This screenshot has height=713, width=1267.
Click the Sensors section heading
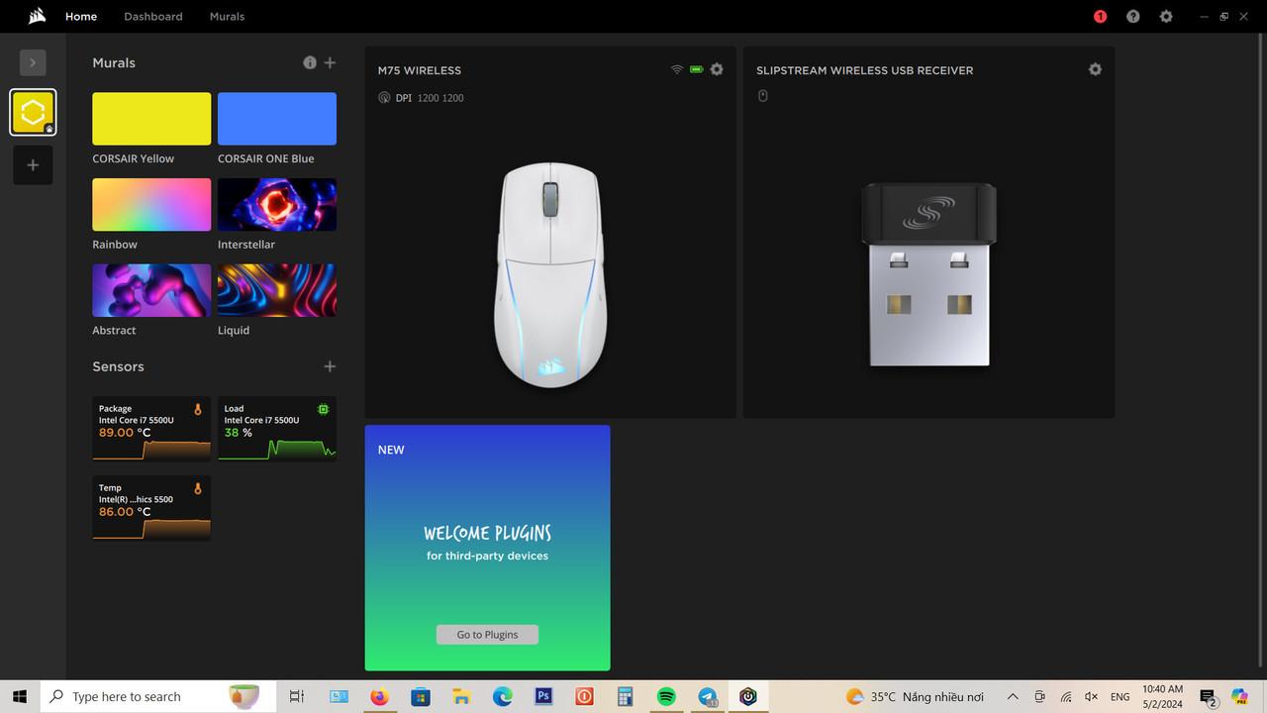pos(118,366)
